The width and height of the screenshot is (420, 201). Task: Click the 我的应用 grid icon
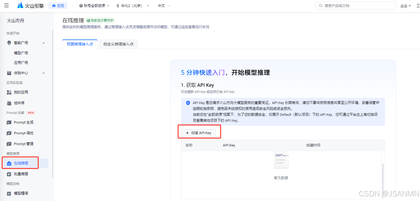pyautogui.click(x=9, y=92)
